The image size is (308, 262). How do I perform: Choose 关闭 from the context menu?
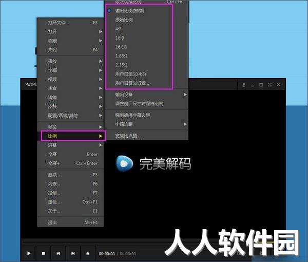pyautogui.click(x=70, y=50)
